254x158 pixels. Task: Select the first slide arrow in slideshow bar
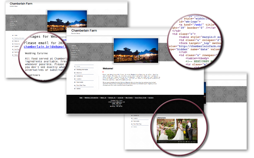[179, 142]
